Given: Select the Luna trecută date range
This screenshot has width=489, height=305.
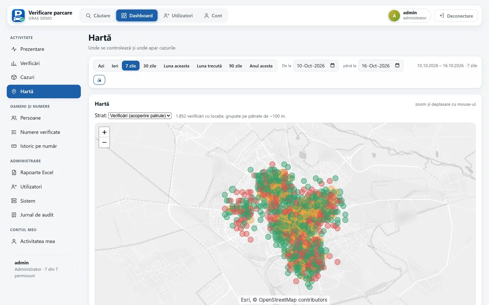Looking at the screenshot, I should tap(209, 66).
